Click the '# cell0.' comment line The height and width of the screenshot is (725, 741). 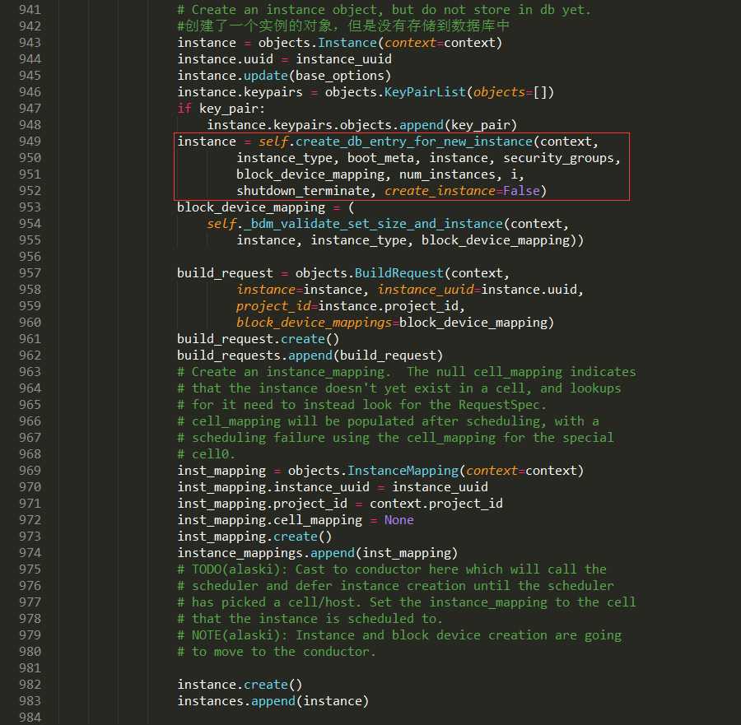click(206, 454)
